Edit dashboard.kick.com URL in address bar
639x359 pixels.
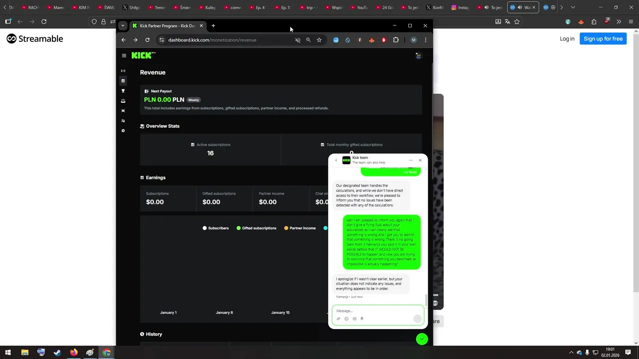212,40
